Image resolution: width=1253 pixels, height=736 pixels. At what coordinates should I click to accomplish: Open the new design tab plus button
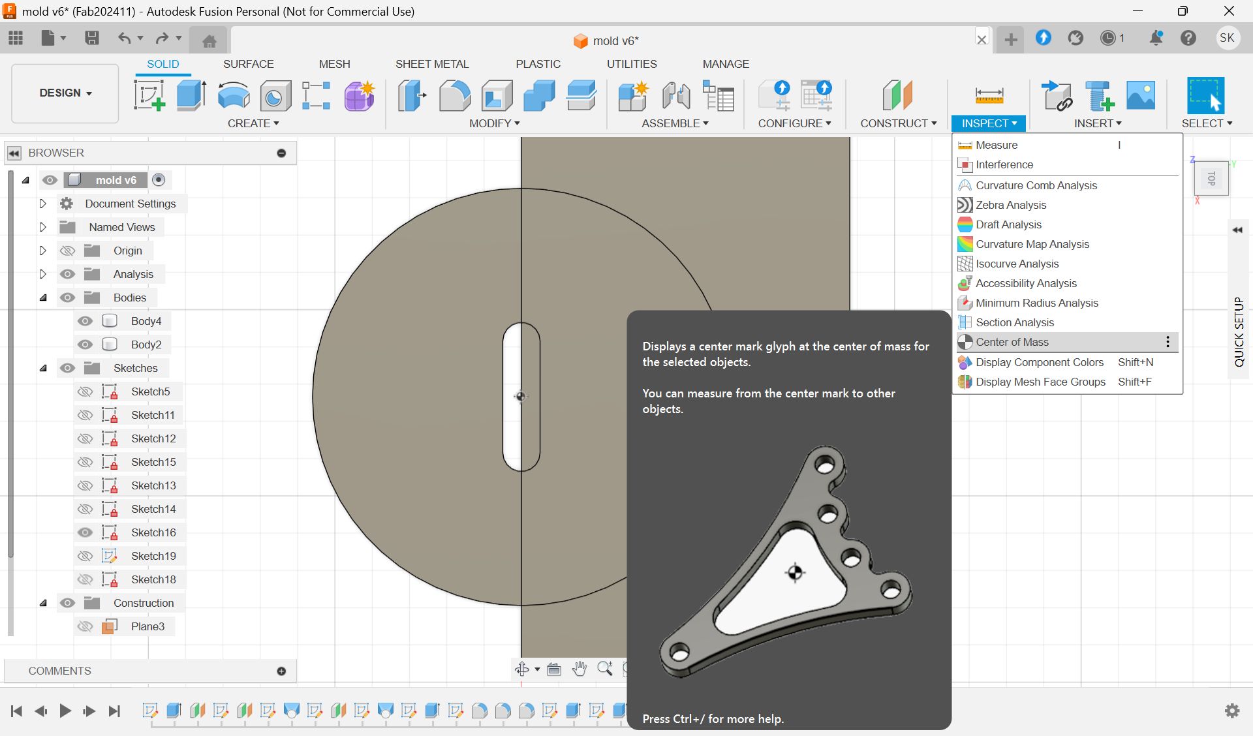click(1010, 40)
